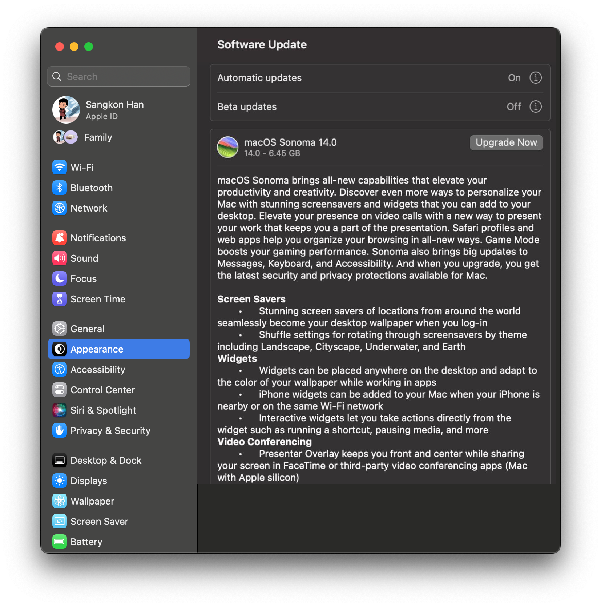Go to Accessibility label in sidebar

point(98,369)
